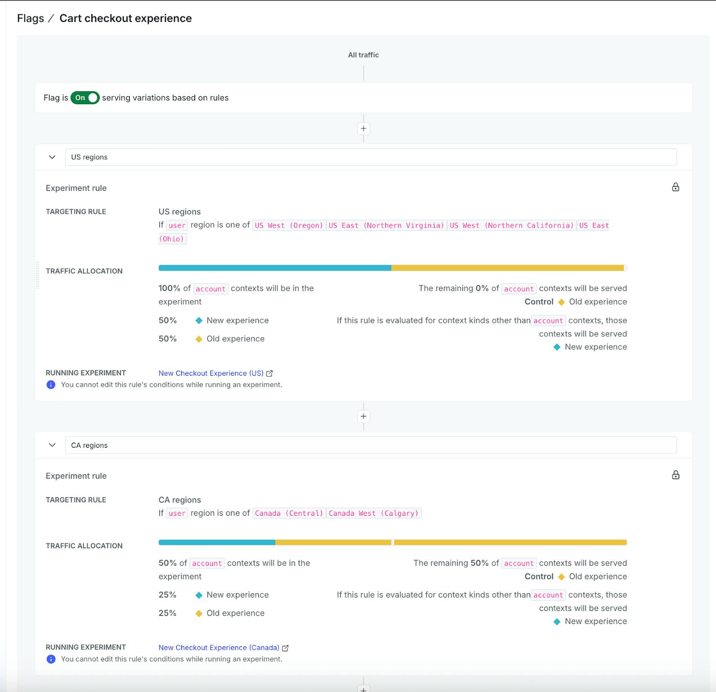Click the CA regions rule name field
The width and height of the screenshot is (716, 692).
coord(371,445)
